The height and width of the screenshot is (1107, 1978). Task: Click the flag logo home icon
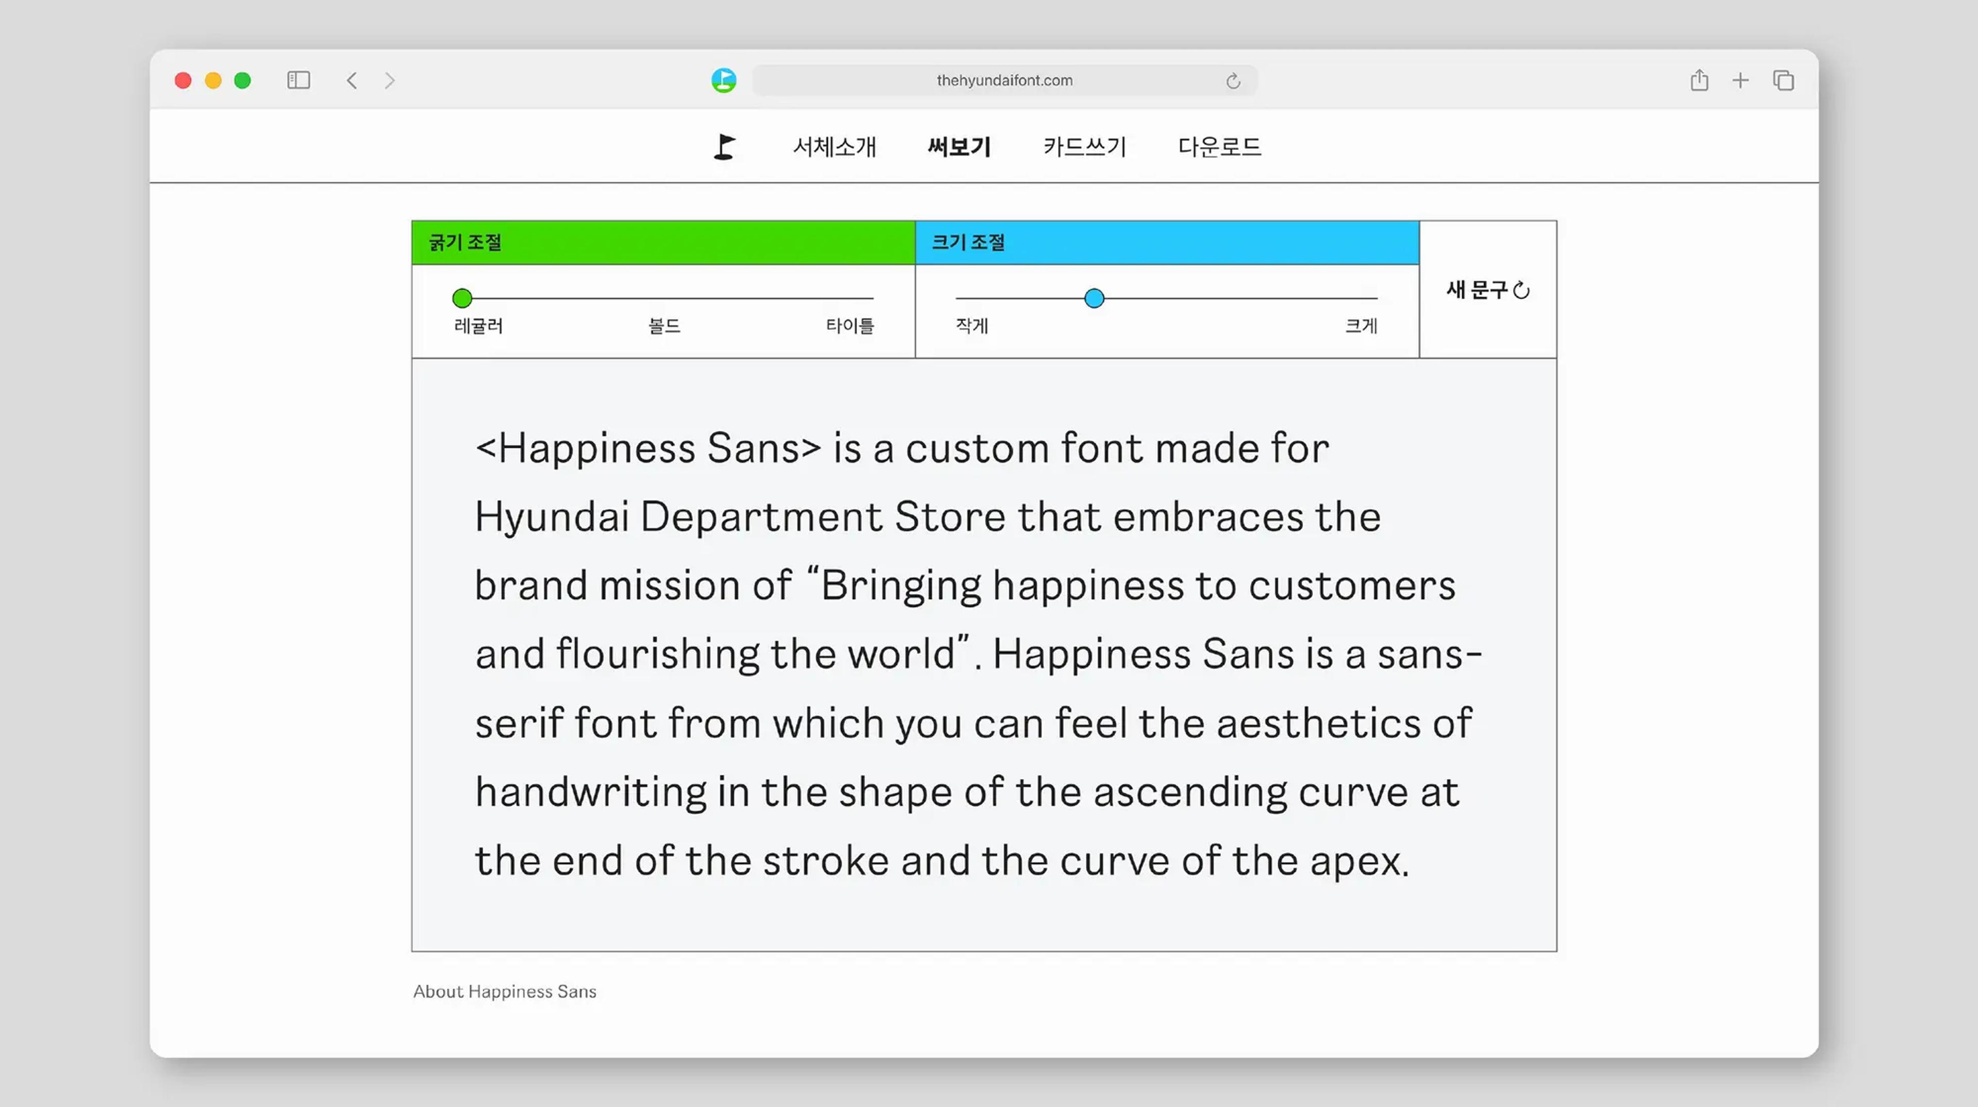point(724,147)
